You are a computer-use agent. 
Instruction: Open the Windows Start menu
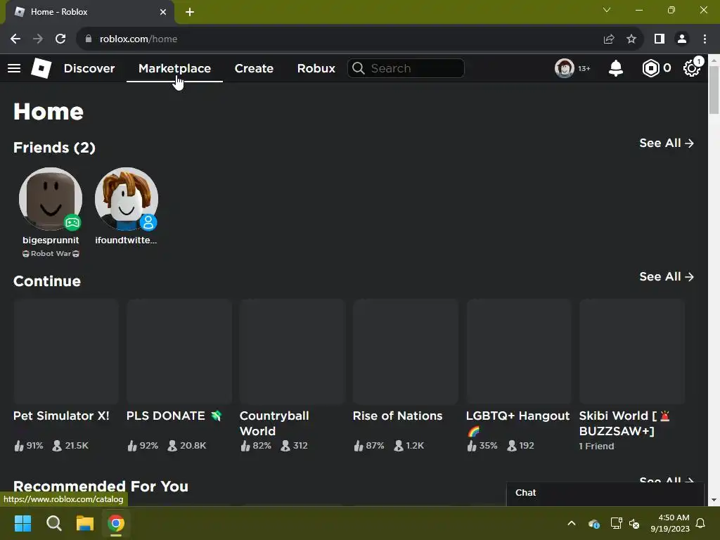pyautogui.click(x=22, y=523)
